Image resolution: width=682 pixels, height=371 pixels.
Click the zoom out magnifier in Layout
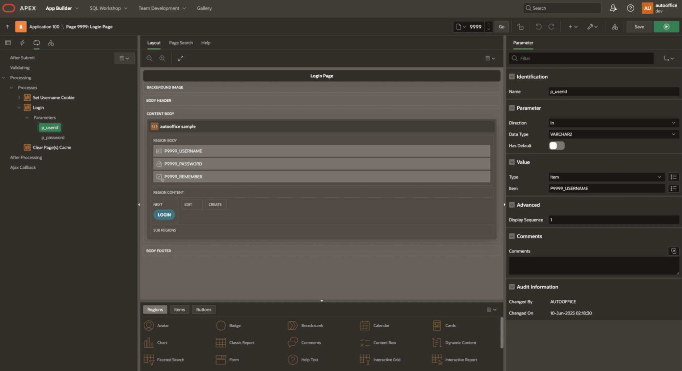click(x=149, y=58)
